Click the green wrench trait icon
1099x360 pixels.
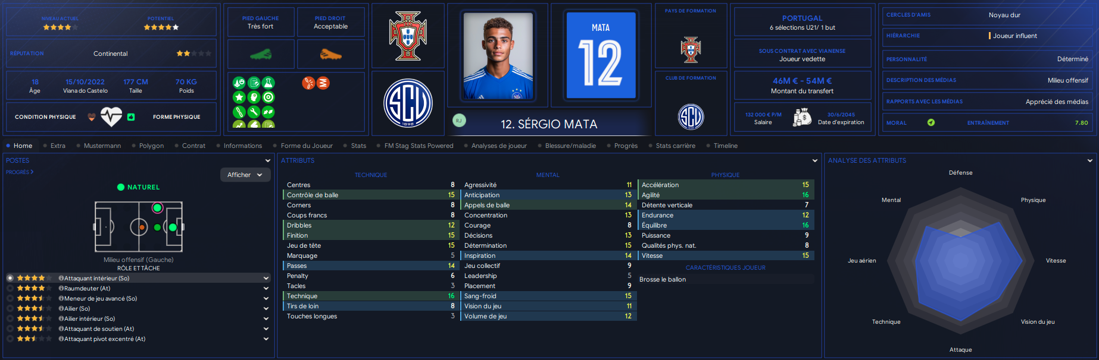click(254, 112)
